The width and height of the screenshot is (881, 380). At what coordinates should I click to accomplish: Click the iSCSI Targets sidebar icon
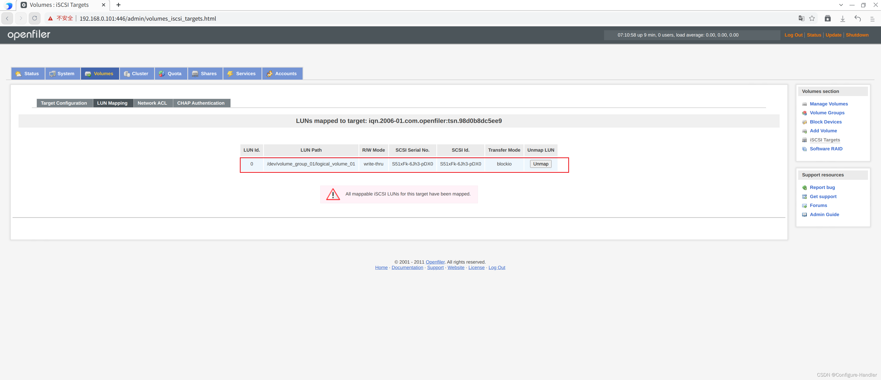click(x=805, y=140)
